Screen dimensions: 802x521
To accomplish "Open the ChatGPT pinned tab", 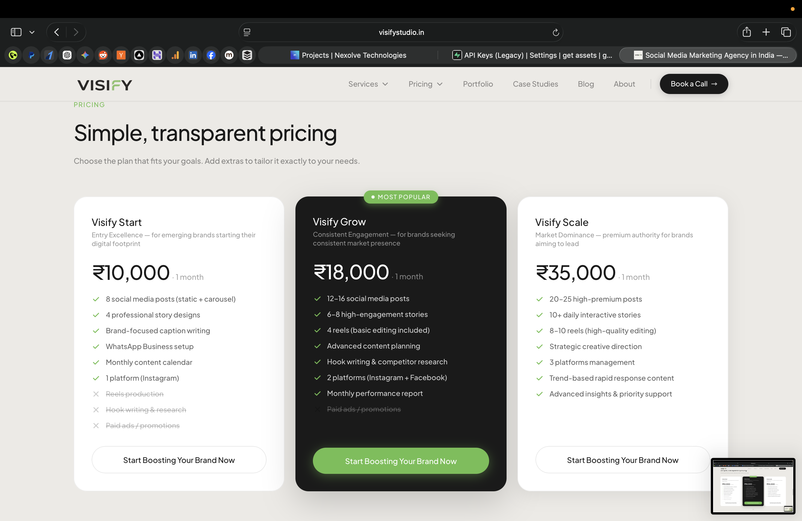I will (x=67, y=55).
